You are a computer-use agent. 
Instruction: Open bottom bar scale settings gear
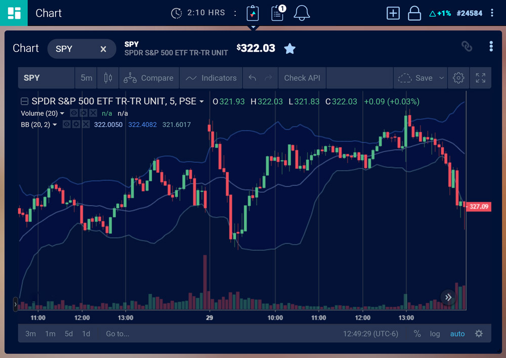479,333
